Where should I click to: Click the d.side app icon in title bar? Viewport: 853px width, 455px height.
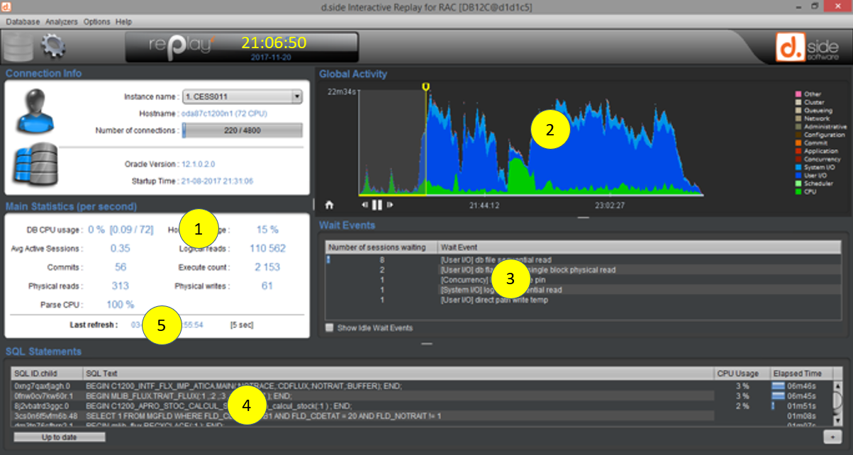click(x=7, y=6)
